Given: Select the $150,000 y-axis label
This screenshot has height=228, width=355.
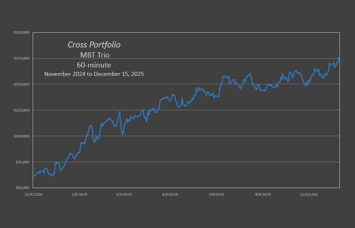Looking at the screenshot, I should 22,85.
